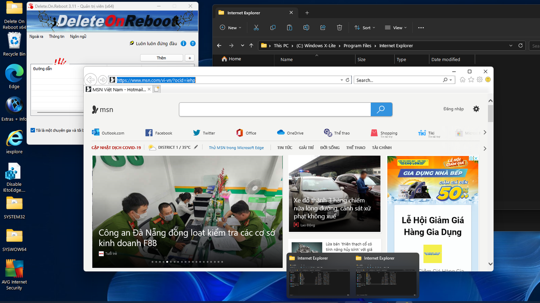Expand recent locations chevron in File Explorer
The height and width of the screenshot is (303, 540).
click(242, 46)
